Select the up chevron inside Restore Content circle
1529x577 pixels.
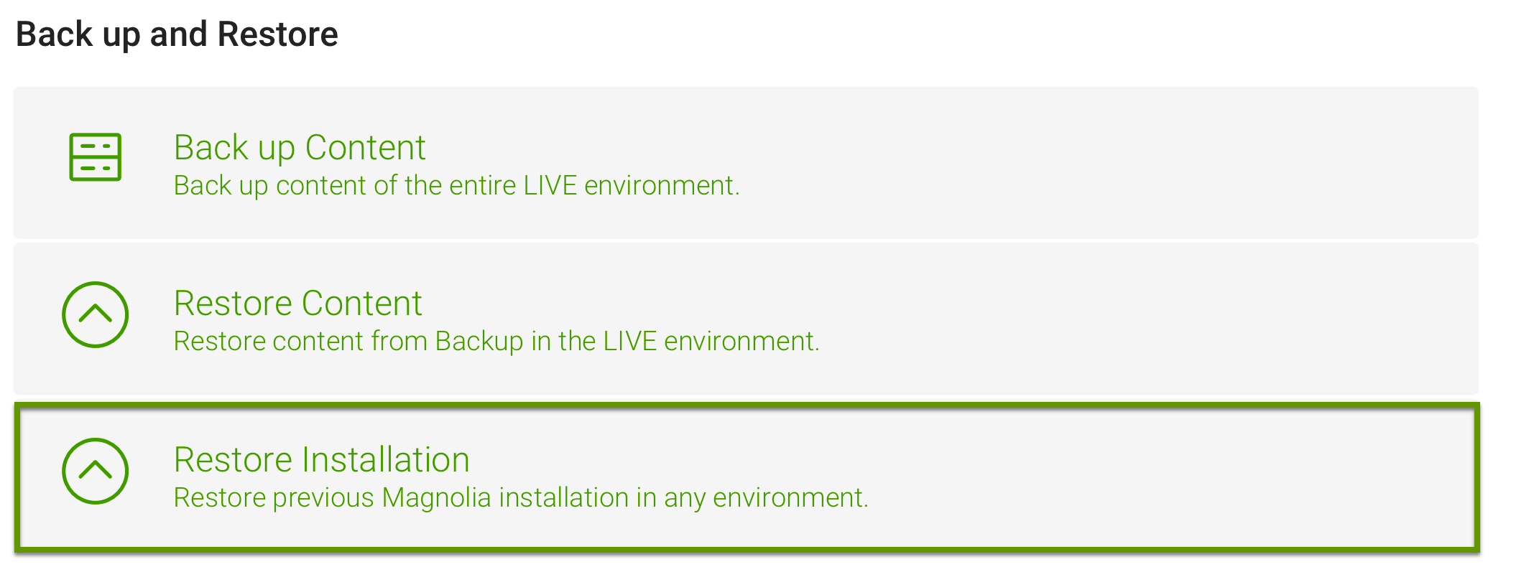pos(95,313)
